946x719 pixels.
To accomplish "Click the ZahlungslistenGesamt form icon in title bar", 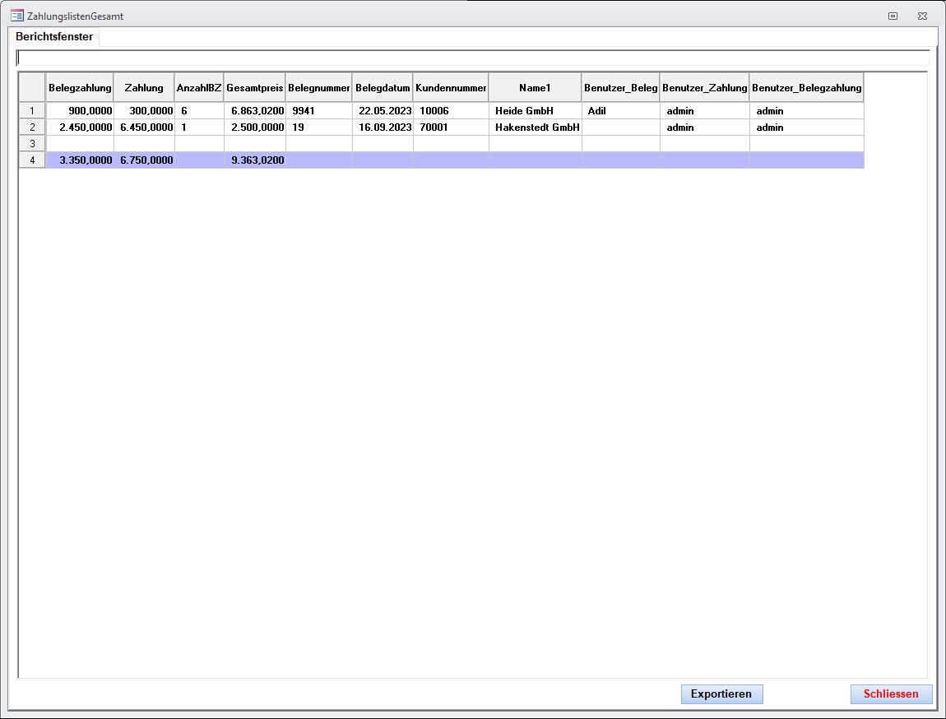I will point(16,16).
